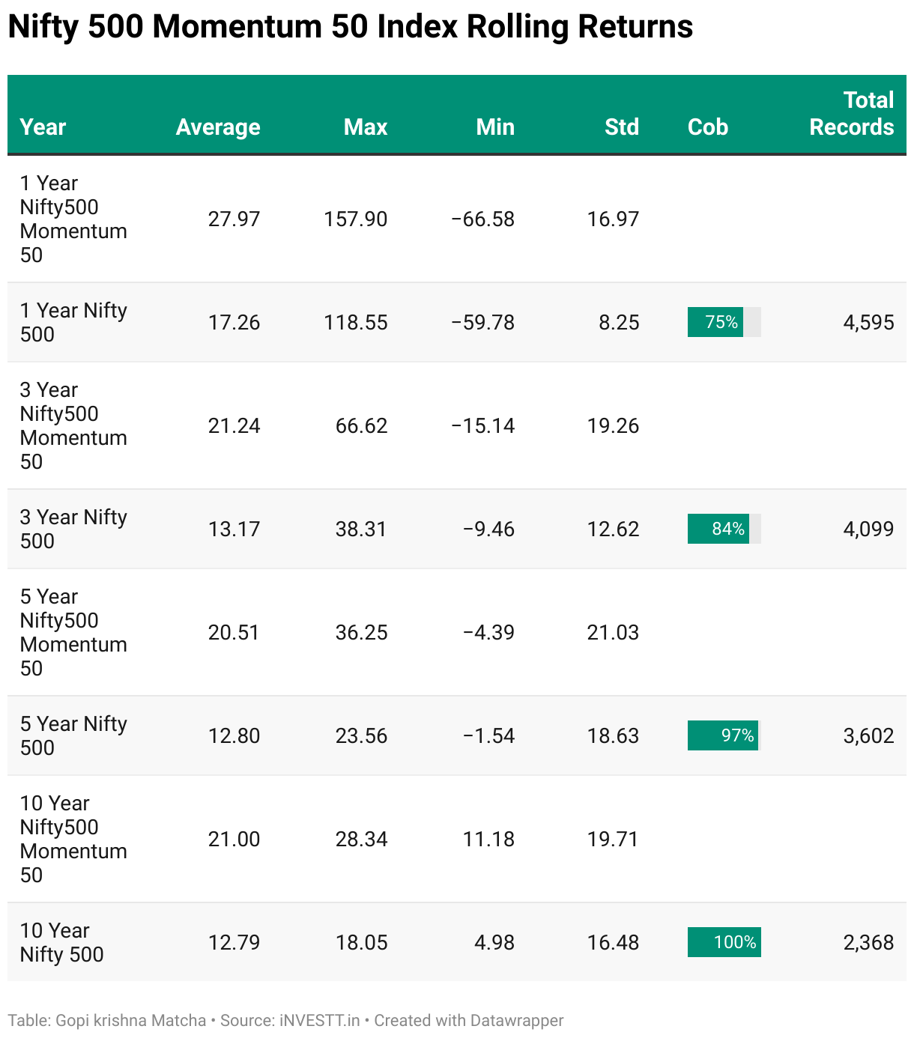
Task: Click the Cob column header
Action: coord(707,127)
